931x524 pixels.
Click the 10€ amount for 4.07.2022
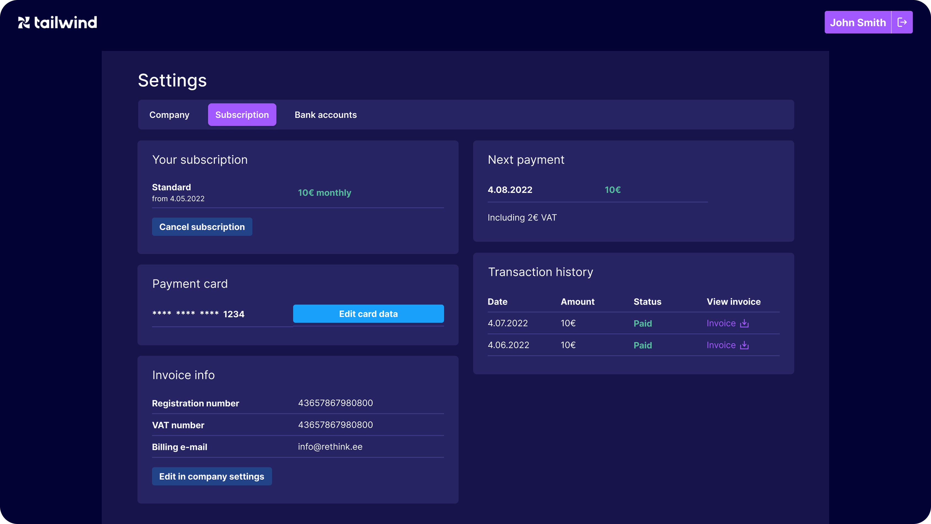[568, 323]
